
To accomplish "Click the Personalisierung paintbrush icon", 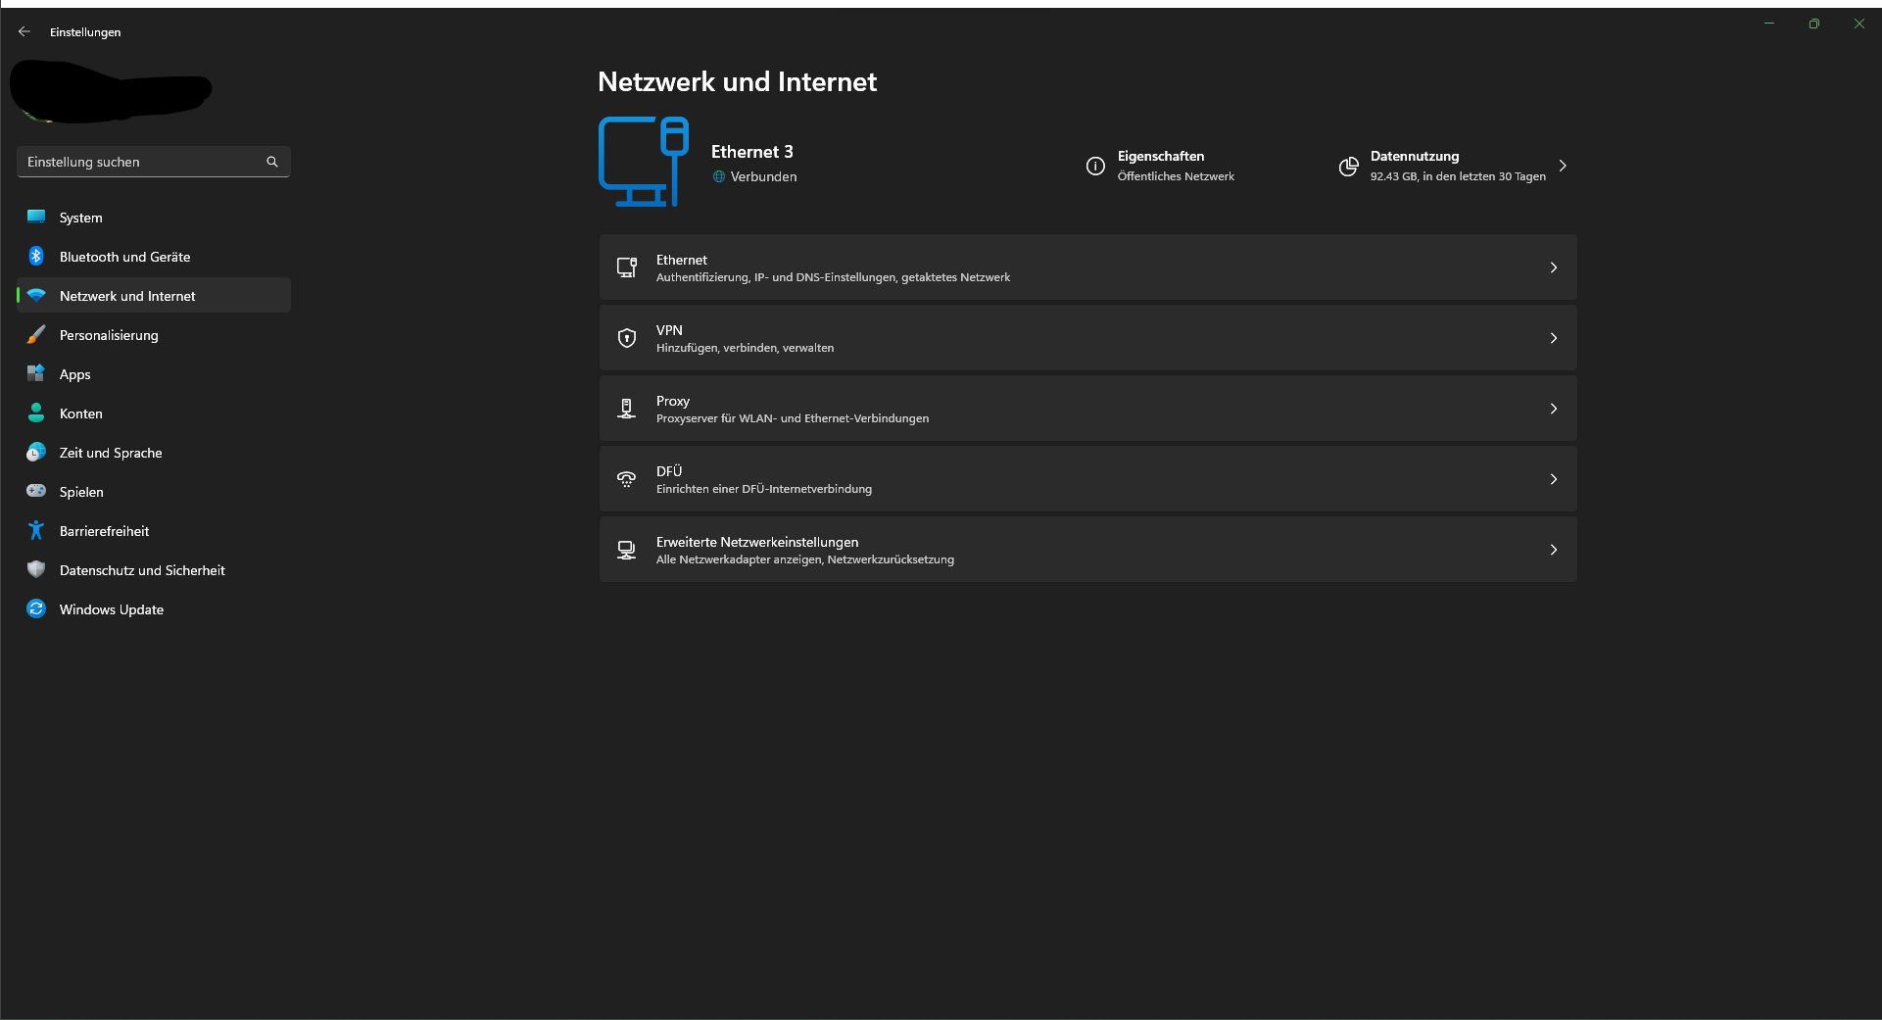I will click(36, 334).
